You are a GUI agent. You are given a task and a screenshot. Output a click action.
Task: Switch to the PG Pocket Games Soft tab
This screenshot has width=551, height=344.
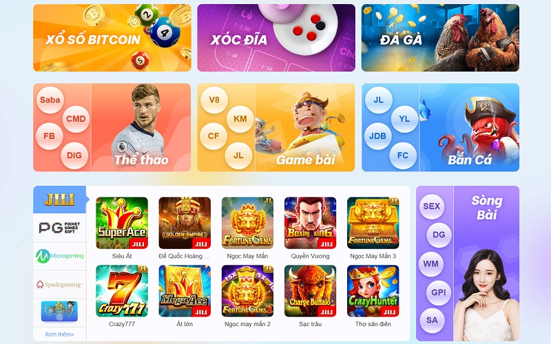(60, 228)
